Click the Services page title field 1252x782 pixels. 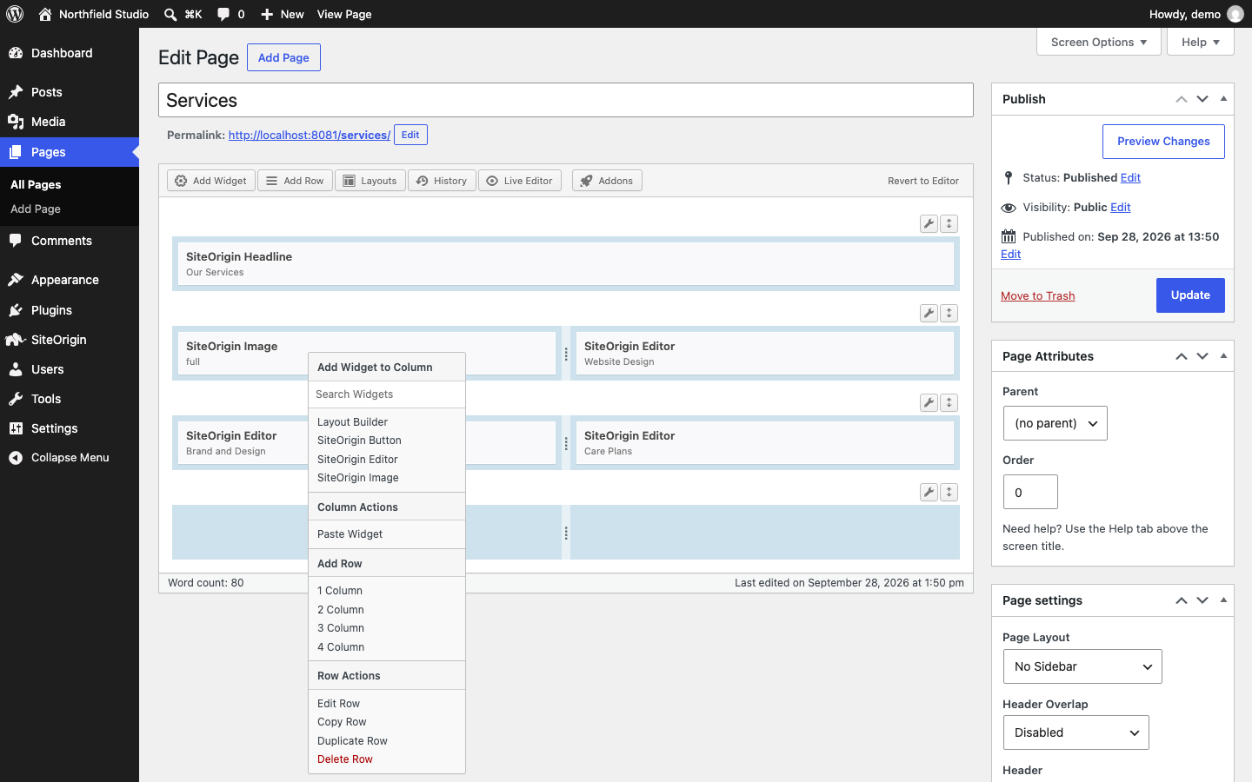click(x=566, y=100)
